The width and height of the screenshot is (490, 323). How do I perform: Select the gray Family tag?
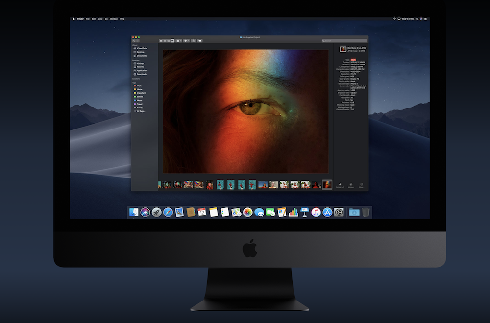pos(139,108)
